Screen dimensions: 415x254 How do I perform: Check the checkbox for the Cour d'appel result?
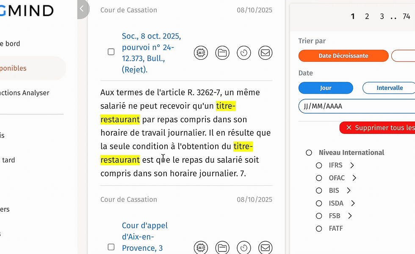coord(111,247)
